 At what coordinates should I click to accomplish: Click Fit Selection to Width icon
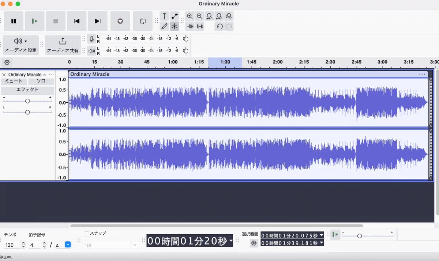209,16
